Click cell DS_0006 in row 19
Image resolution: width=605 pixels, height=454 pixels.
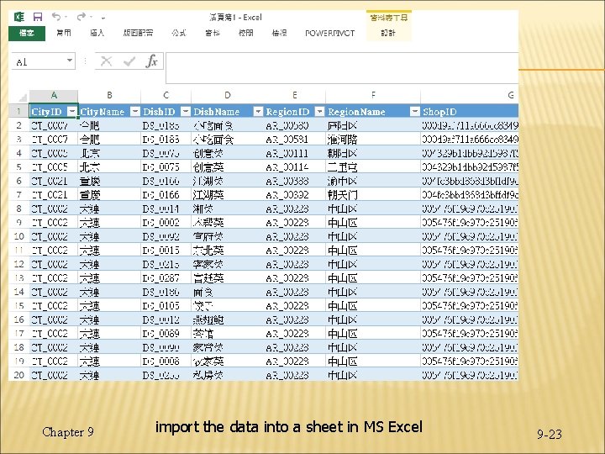(x=166, y=362)
